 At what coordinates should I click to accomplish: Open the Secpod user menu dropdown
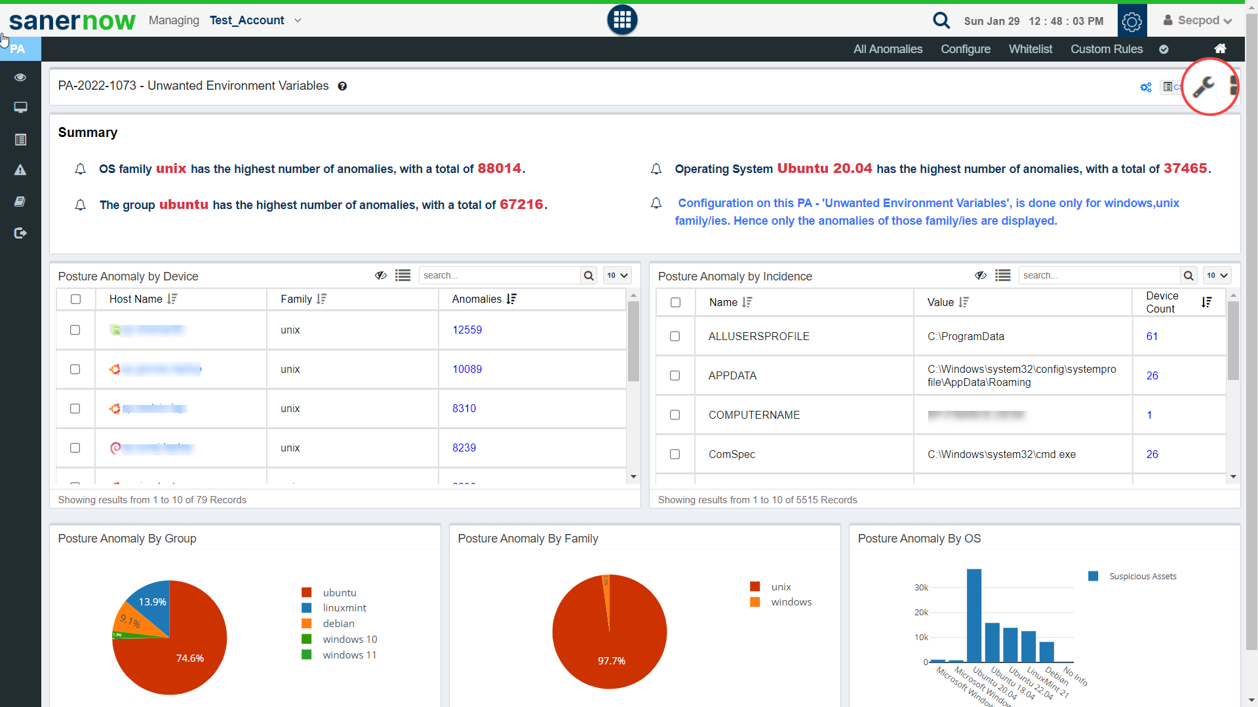(x=1198, y=20)
